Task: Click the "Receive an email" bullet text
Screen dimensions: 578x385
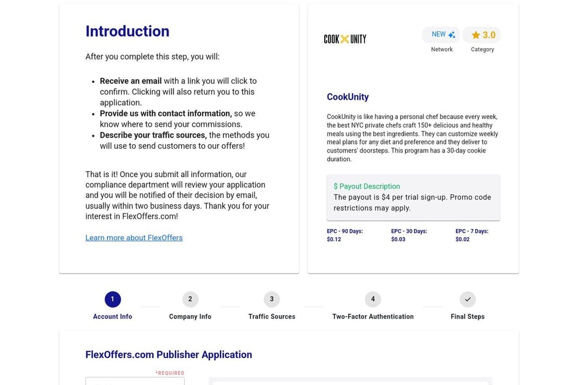Action: click(130, 81)
